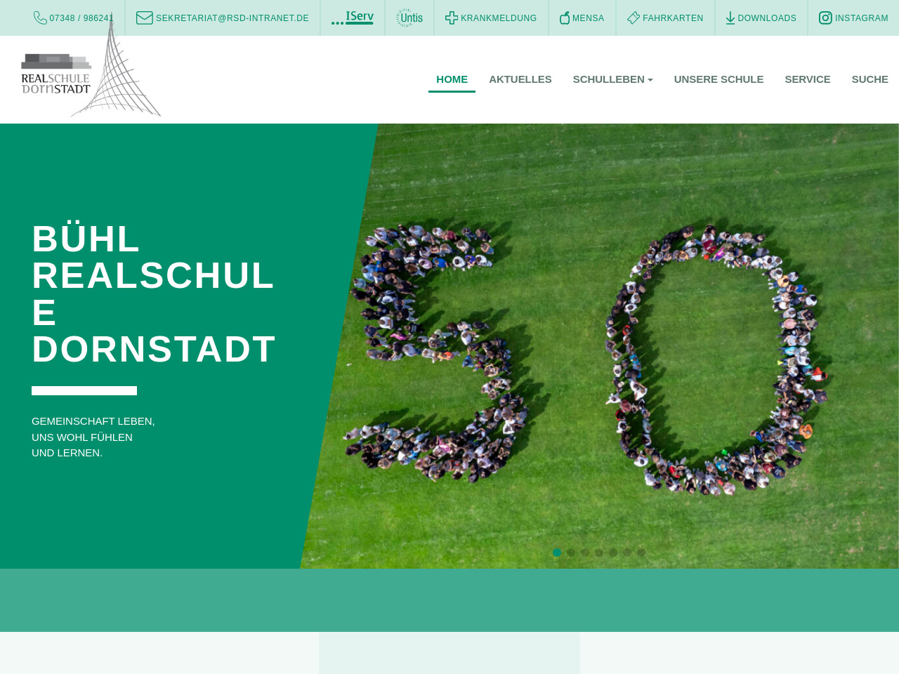The image size is (899, 674).
Task: Click the Fahrkarten ticket icon
Action: 634,18
